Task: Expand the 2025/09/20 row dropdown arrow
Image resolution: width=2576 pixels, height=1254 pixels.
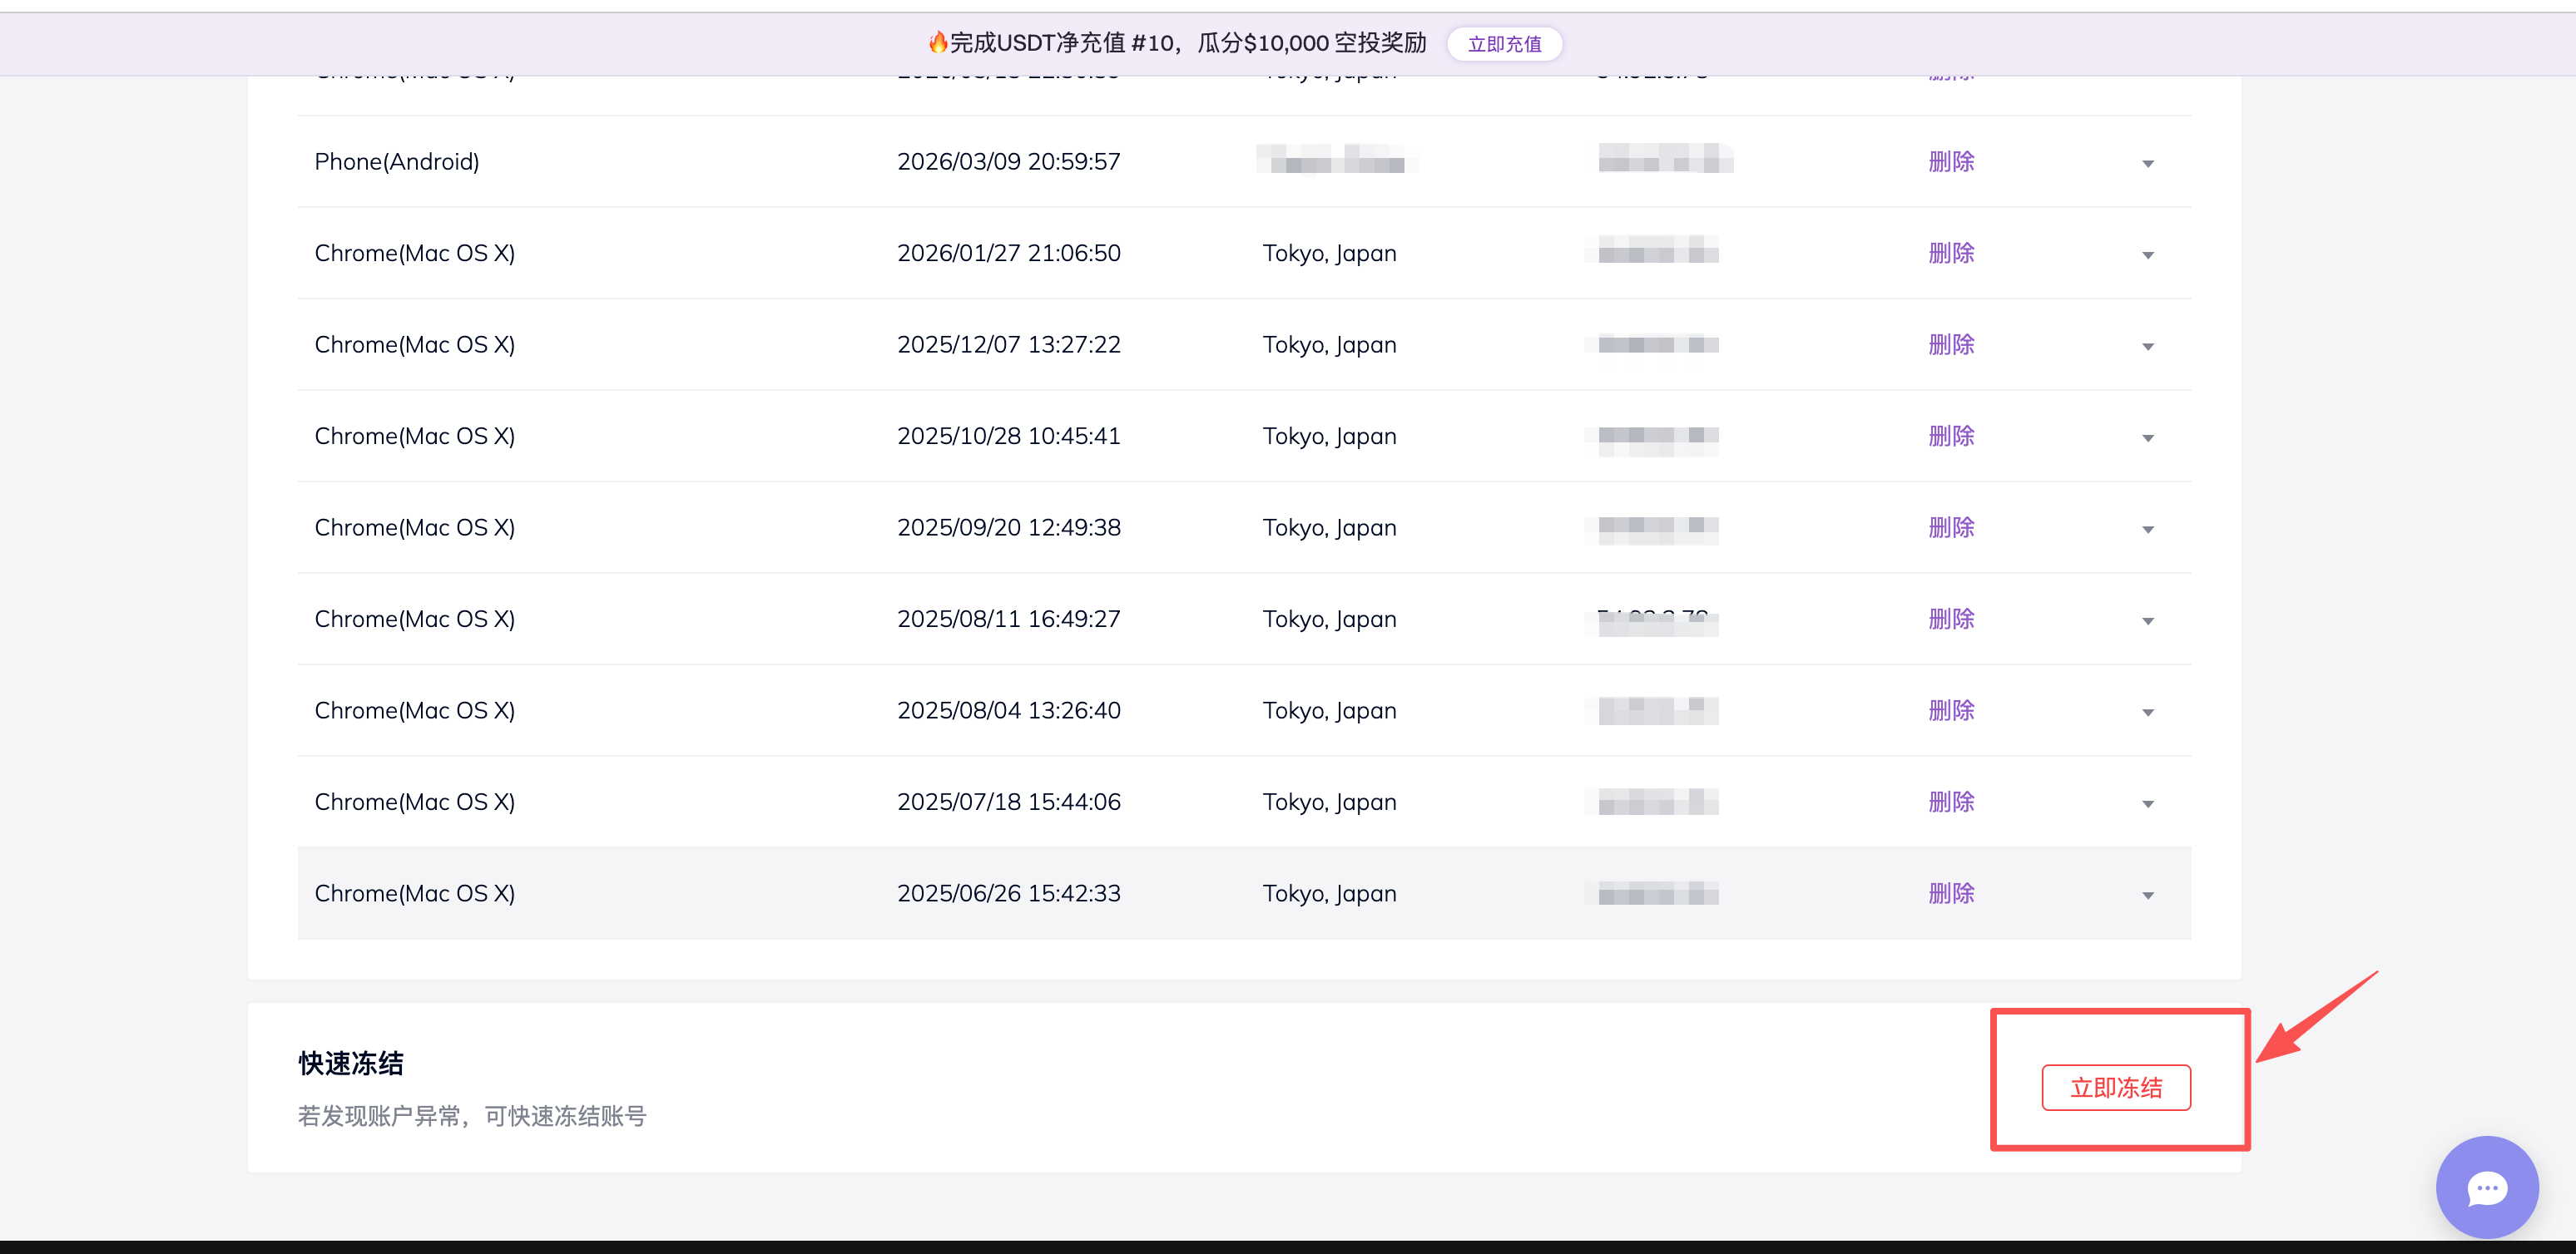Action: point(2147,530)
